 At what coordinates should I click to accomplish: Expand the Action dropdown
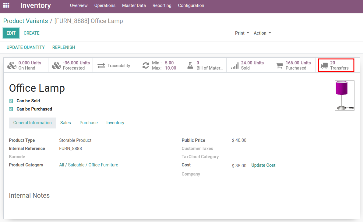click(x=262, y=33)
